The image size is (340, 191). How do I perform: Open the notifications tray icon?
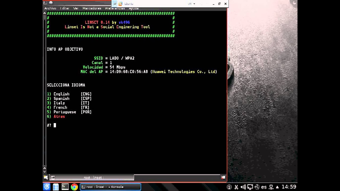pos(229,187)
